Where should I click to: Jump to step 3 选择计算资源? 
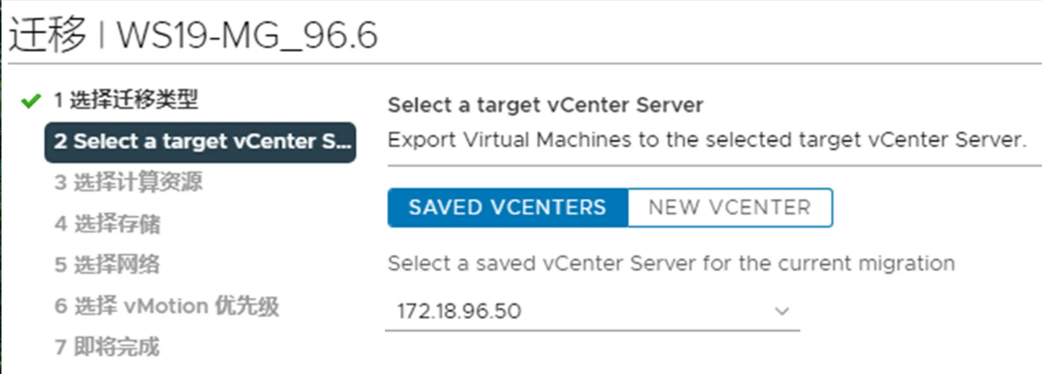[128, 183]
